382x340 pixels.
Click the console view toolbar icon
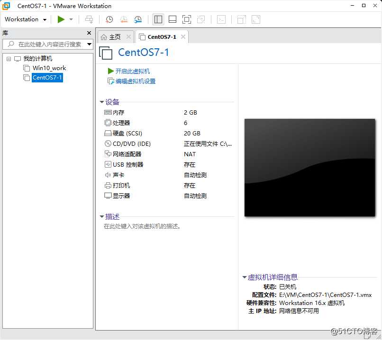[221, 19]
